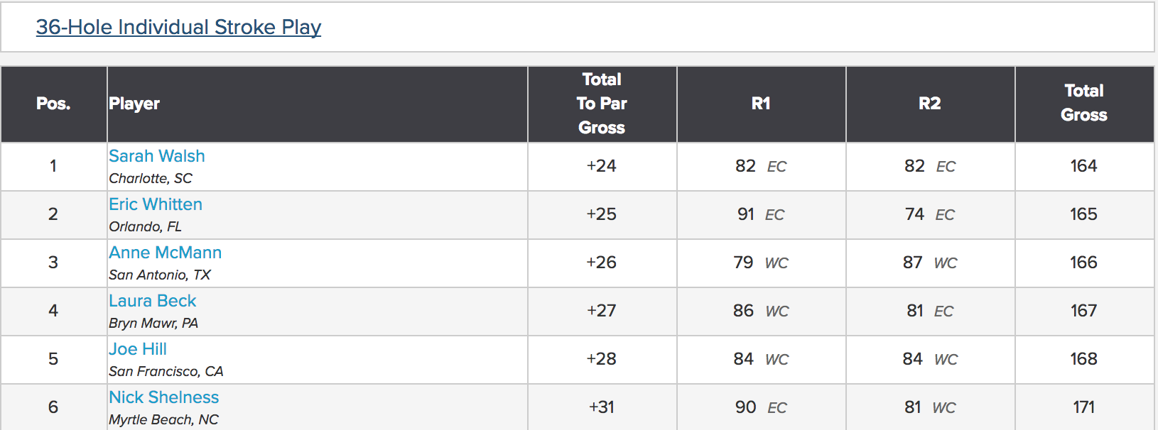Open the 36-Hole Individual Stroke Play link

[x=178, y=27]
